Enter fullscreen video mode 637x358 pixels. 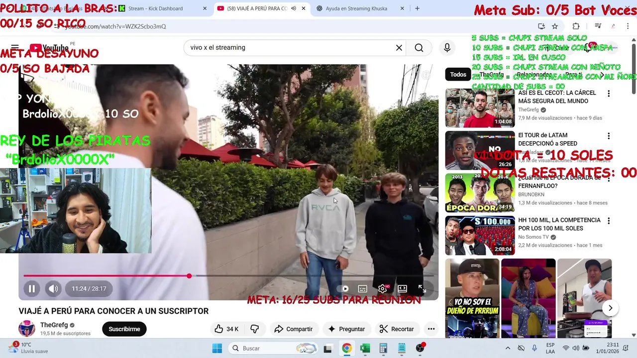click(422, 288)
